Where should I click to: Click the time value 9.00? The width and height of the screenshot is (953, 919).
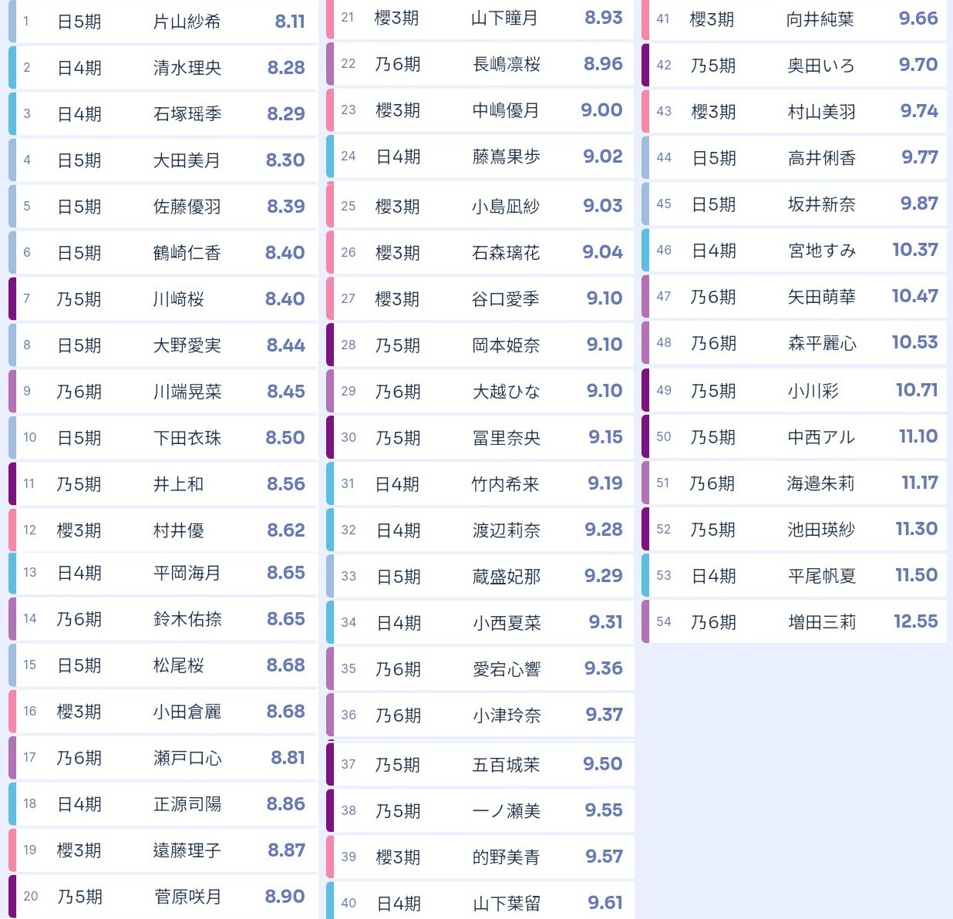(601, 110)
